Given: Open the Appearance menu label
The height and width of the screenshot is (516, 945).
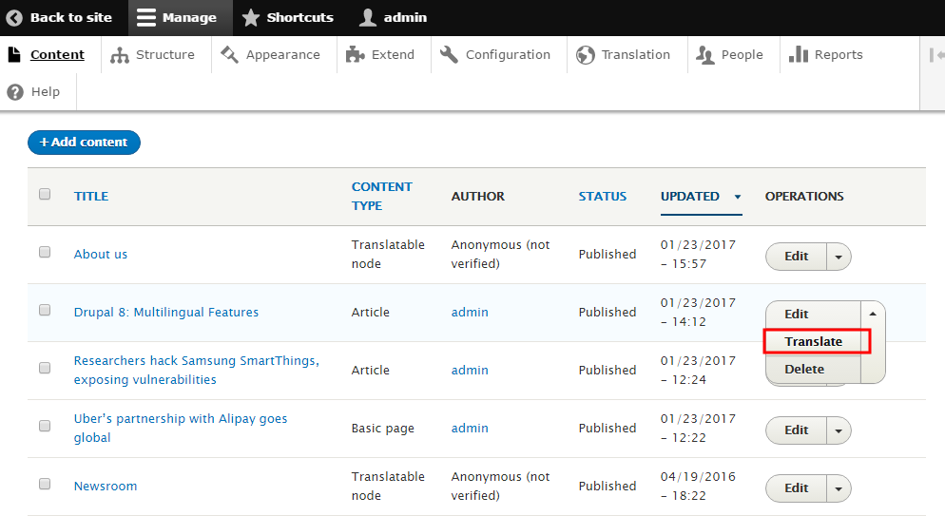Looking at the screenshot, I should click(282, 55).
